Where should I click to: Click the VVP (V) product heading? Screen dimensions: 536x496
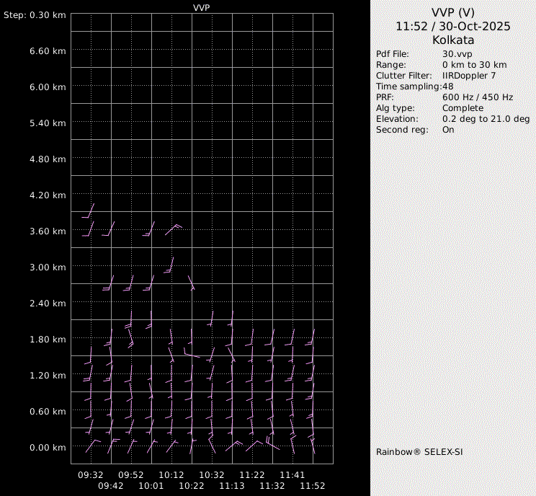[x=452, y=12]
